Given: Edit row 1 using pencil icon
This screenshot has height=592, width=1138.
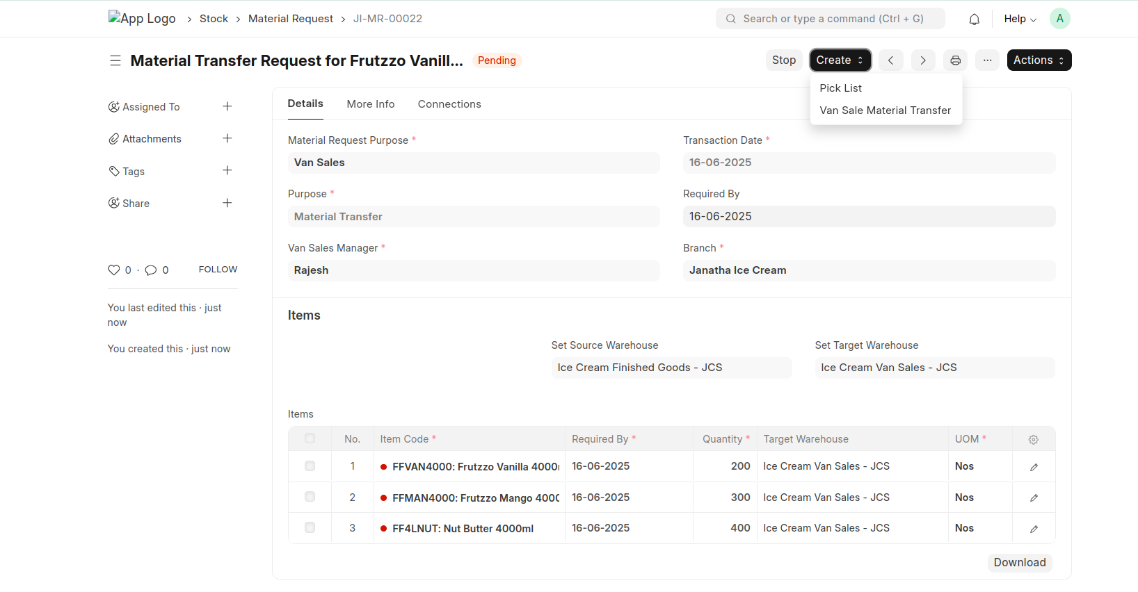Looking at the screenshot, I should tap(1034, 467).
